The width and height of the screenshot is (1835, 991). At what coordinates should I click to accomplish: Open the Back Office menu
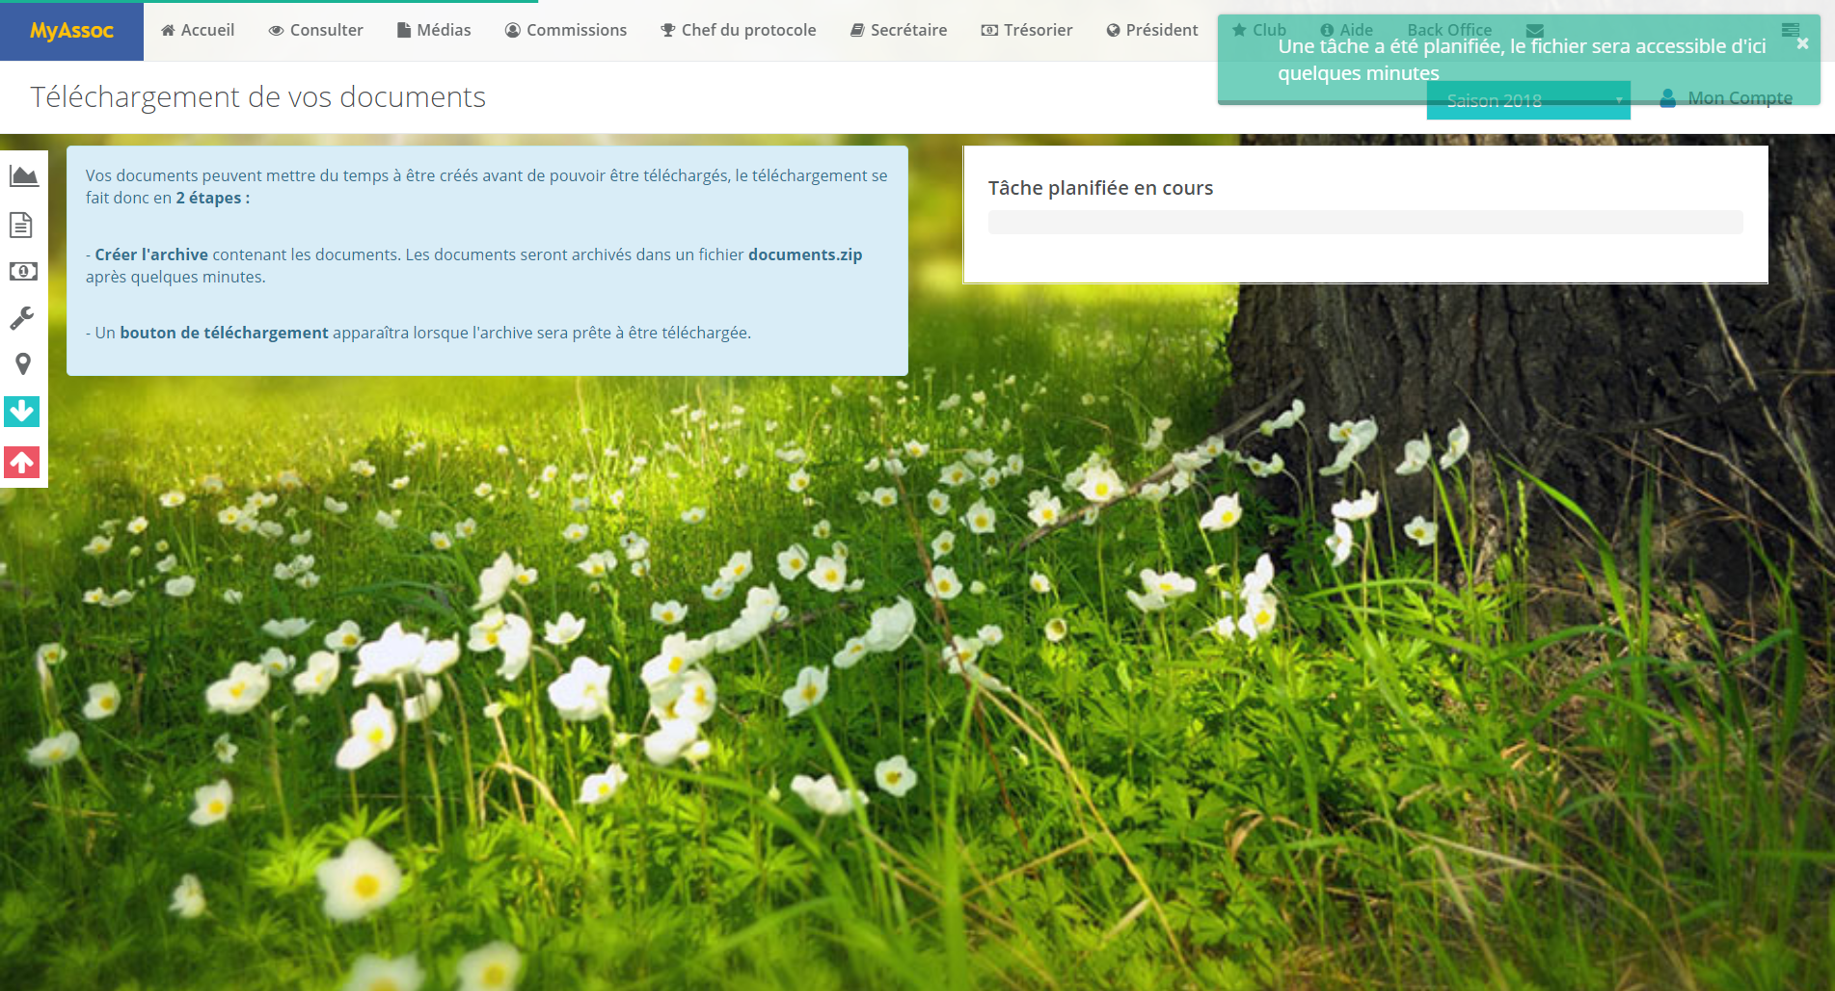coord(1449,30)
